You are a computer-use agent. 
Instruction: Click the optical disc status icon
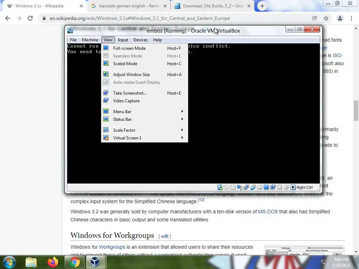click(226, 187)
